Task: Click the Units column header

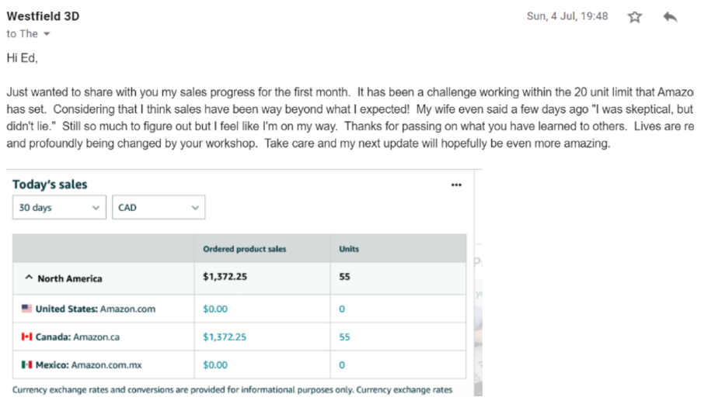Action: tap(349, 249)
